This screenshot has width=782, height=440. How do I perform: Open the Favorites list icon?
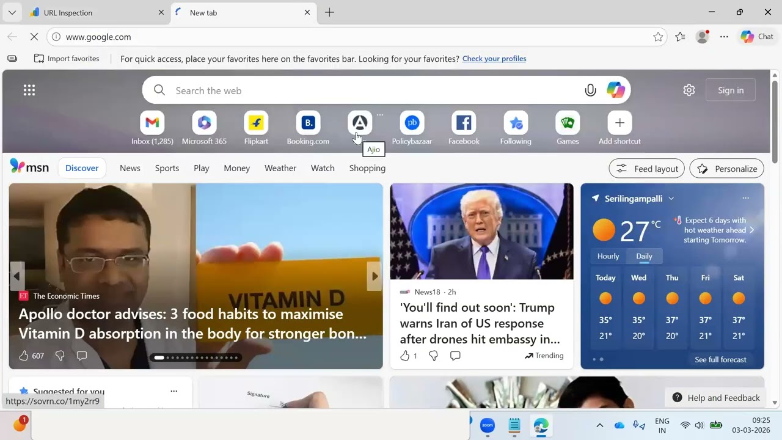tap(680, 37)
